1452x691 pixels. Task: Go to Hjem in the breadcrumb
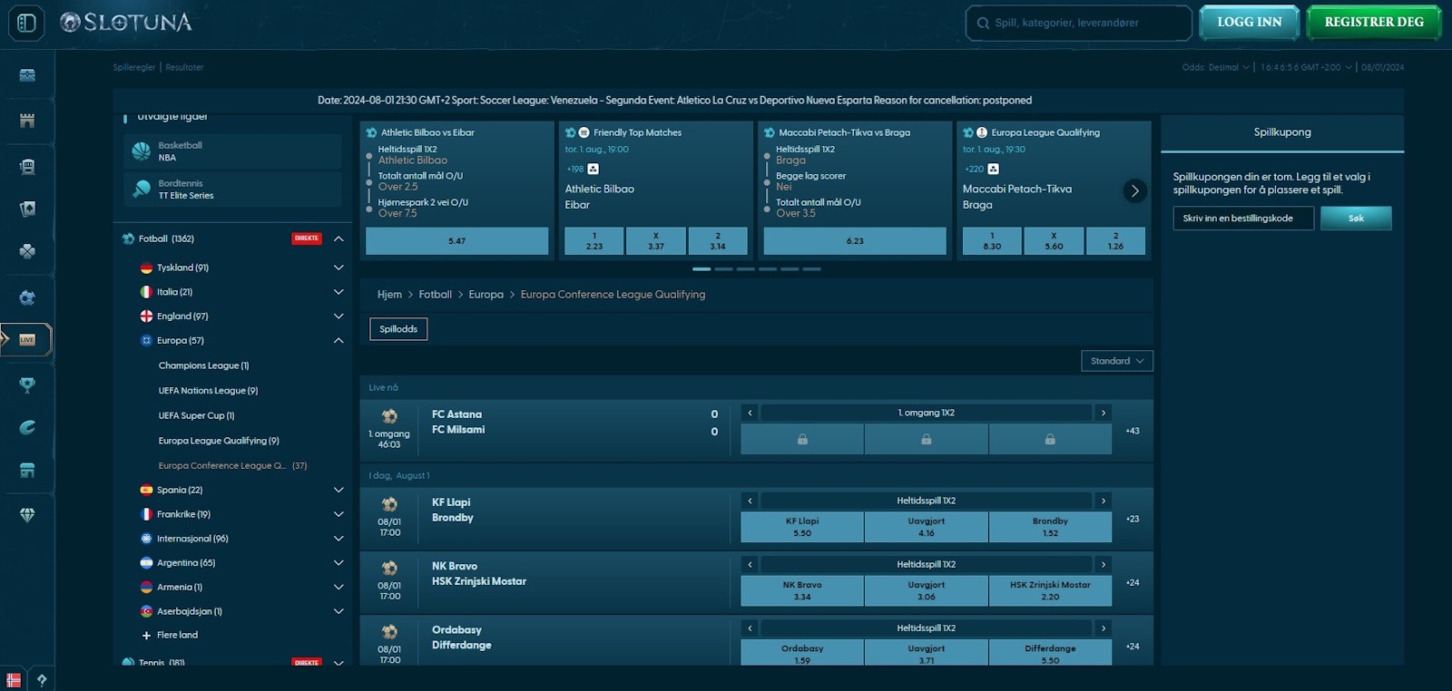[x=389, y=295]
